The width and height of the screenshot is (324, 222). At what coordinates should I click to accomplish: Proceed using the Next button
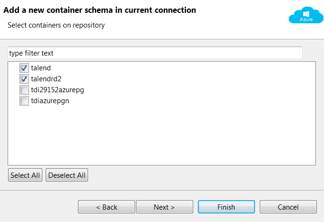tap(164, 207)
